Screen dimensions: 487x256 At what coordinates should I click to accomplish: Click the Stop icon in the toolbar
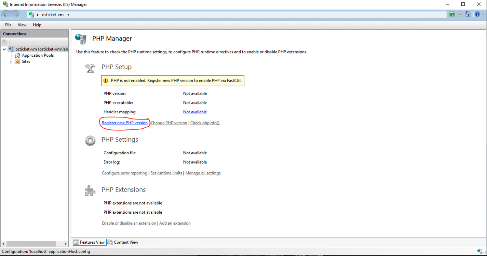click(460, 14)
